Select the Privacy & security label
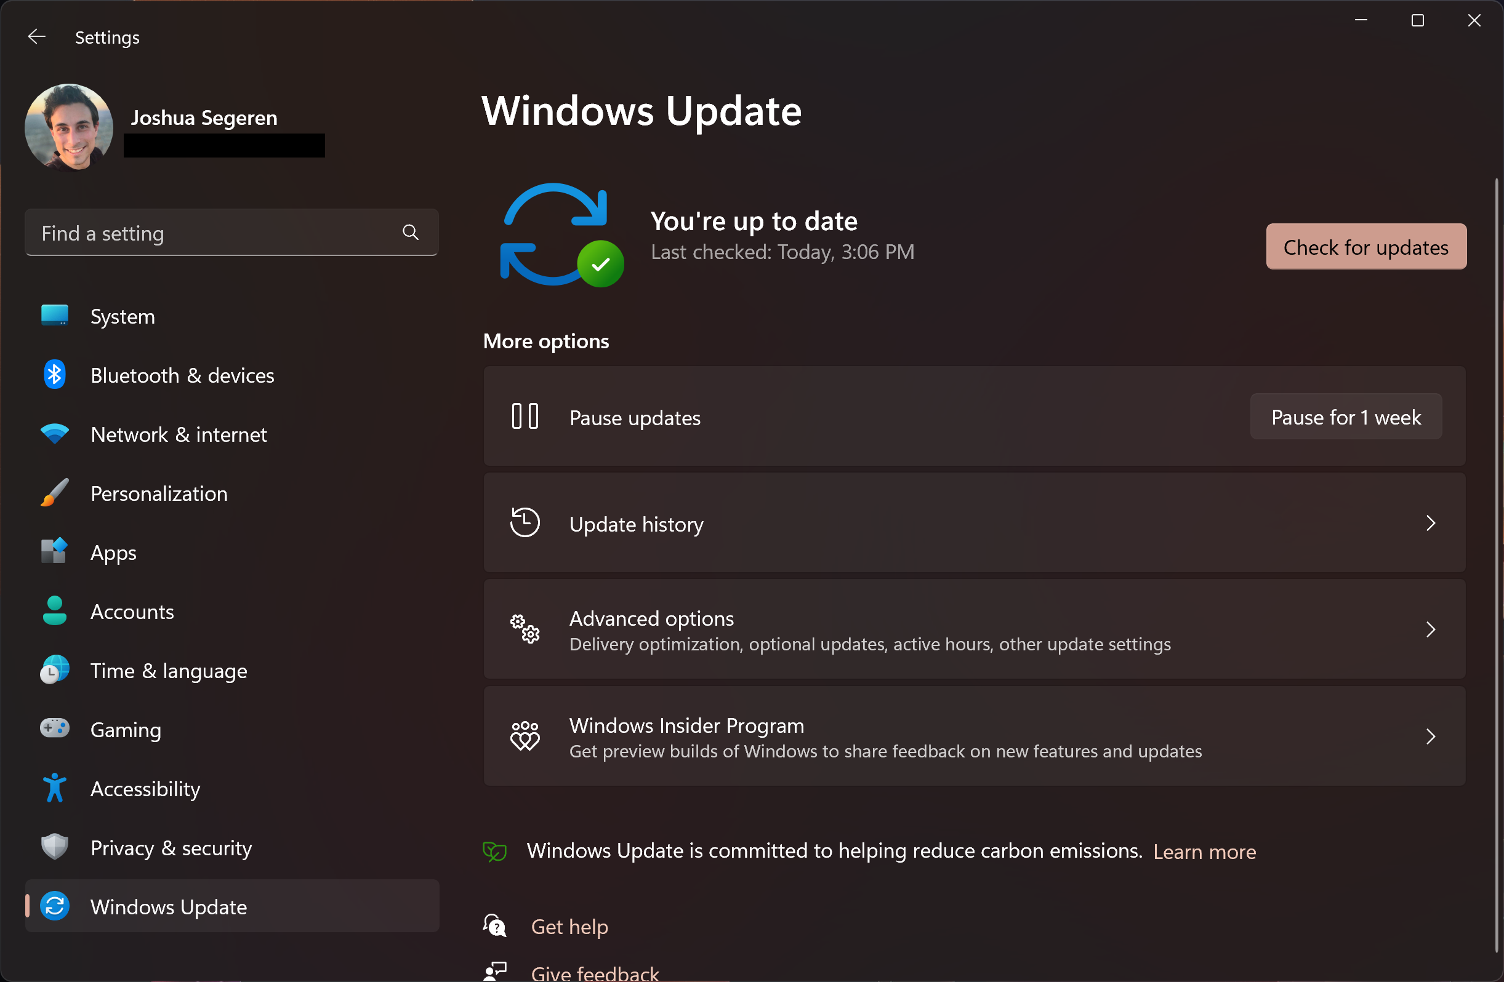The height and width of the screenshot is (982, 1504). pos(171,847)
